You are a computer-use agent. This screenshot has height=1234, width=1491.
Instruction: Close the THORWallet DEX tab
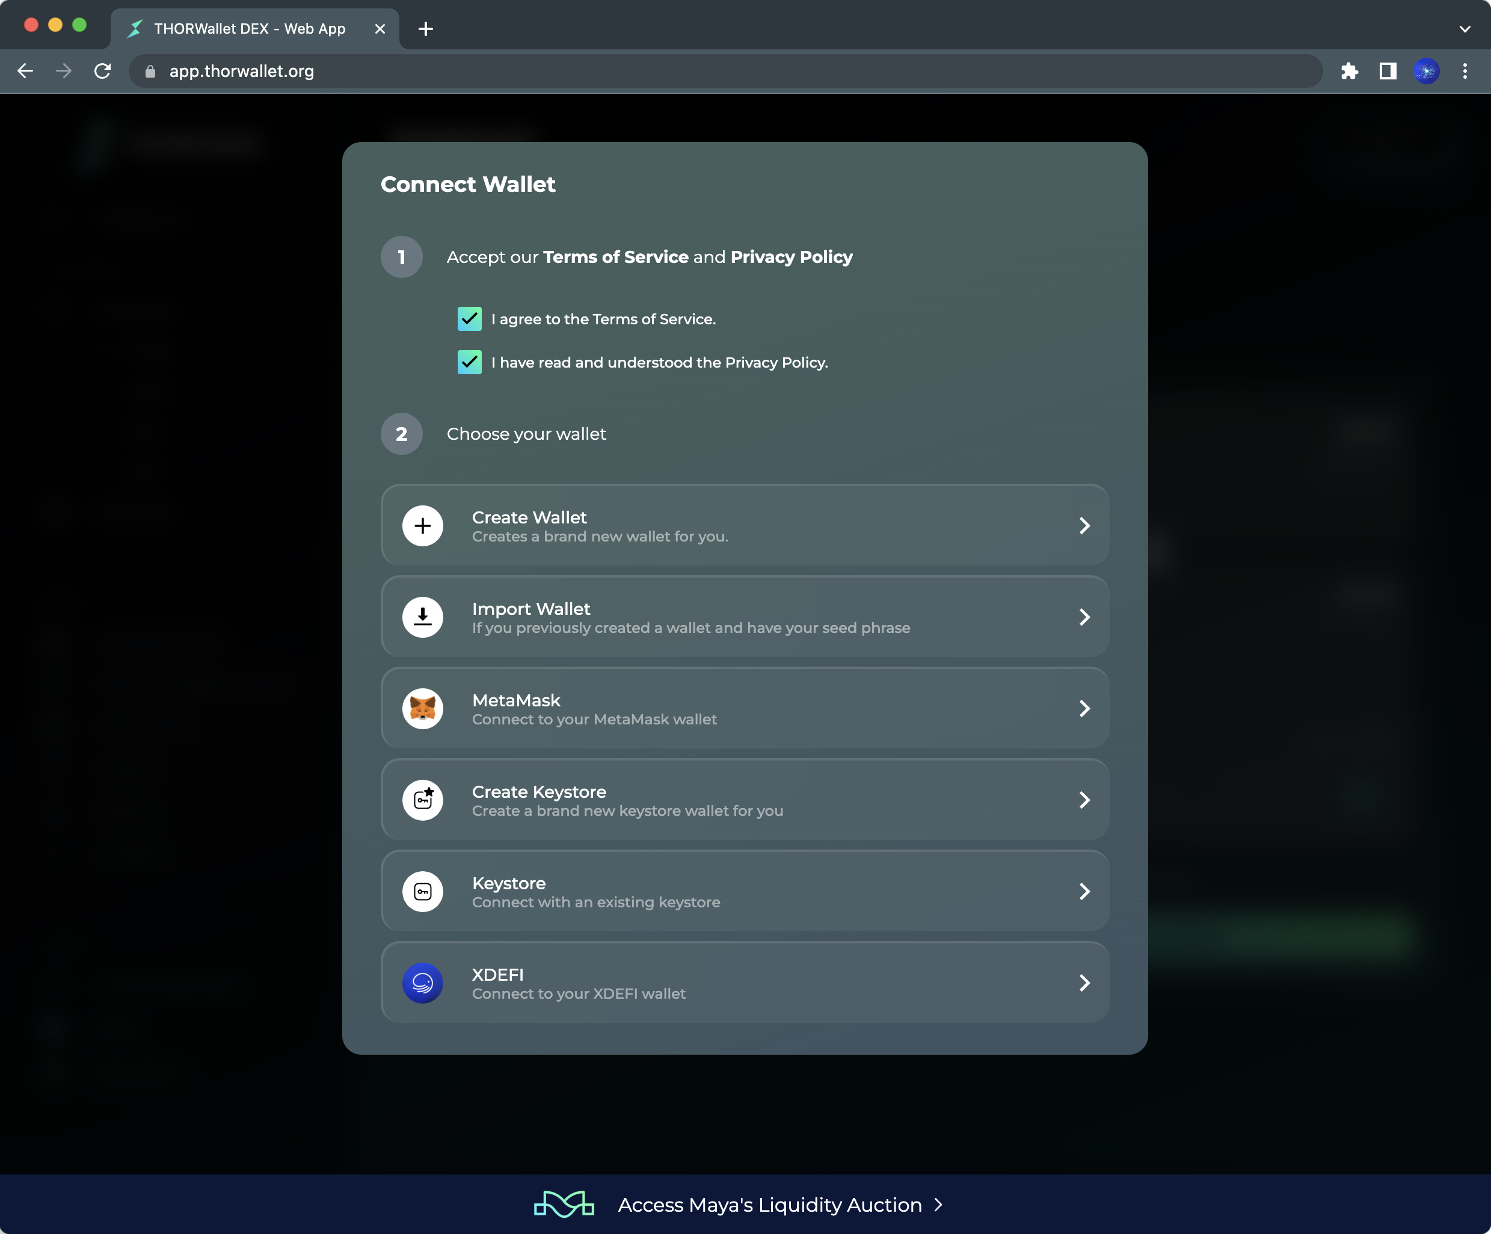pos(380,29)
